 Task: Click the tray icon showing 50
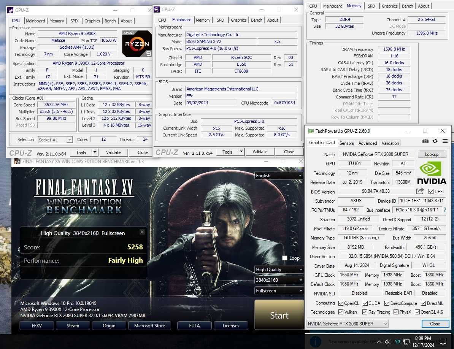(x=397, y=342)
